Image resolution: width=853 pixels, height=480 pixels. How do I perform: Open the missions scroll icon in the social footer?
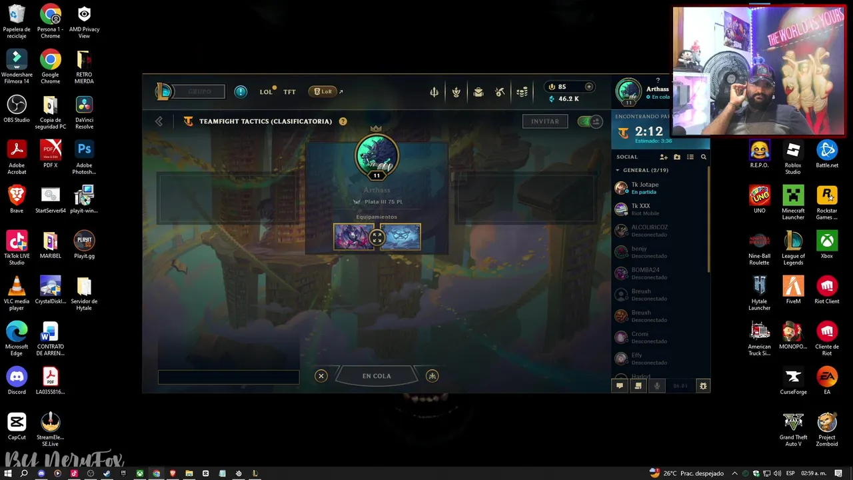[x=638, y=385]
